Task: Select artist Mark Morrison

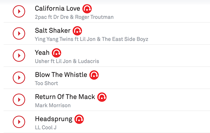Action: pyautogui.click(x=53, y=105)
